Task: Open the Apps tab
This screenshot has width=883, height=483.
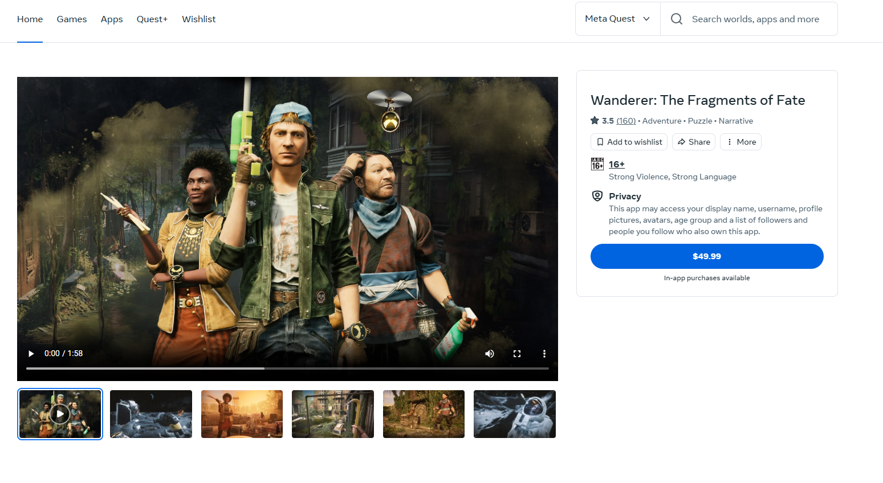Action: (112, 19)
